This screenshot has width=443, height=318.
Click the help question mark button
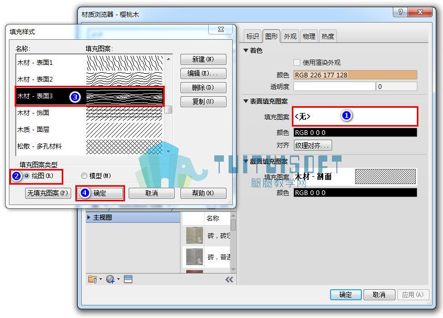click(401, 12)
